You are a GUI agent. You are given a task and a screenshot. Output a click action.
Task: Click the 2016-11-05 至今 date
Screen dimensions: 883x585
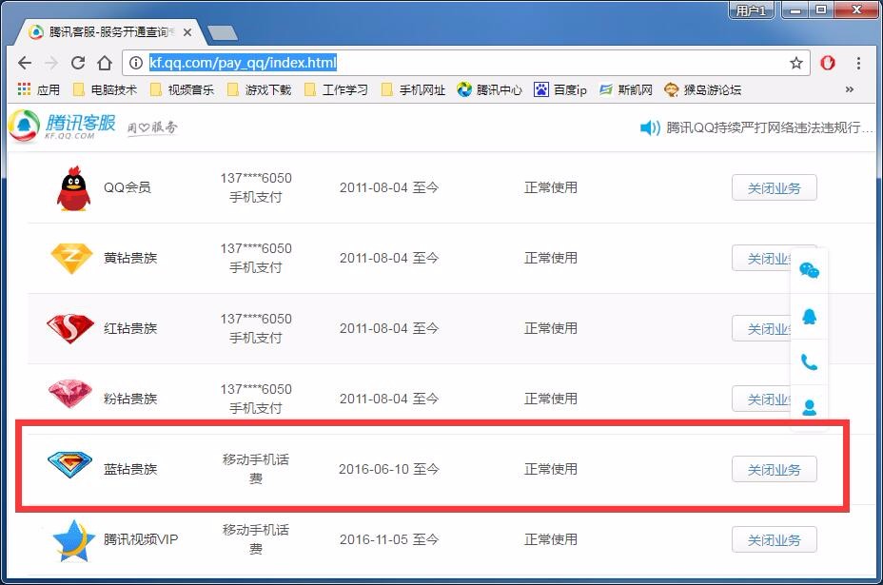pyautogui.click(x=388, y=539)
